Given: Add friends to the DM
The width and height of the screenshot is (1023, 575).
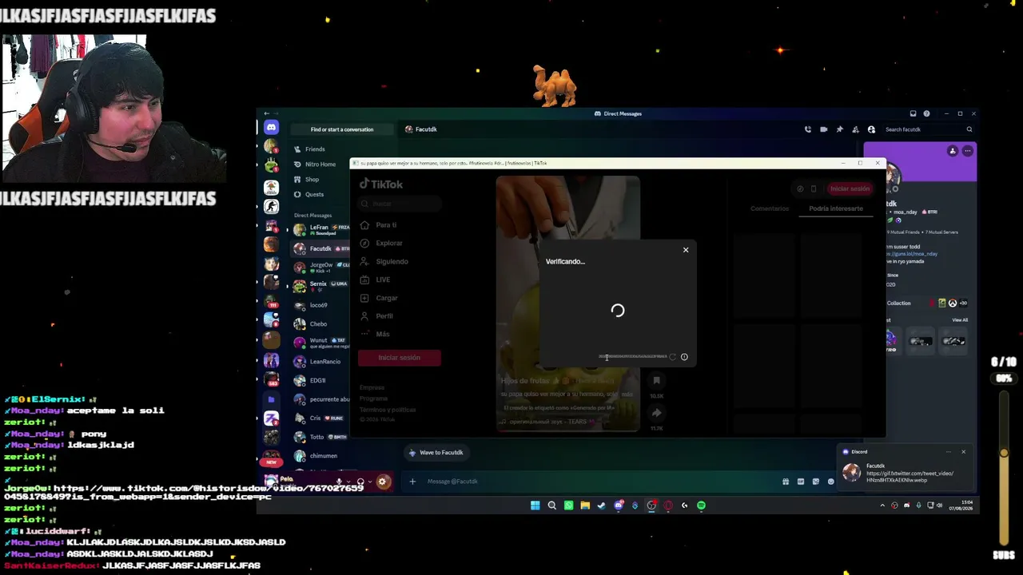Looking at the screenshot, I should point(855,129).
